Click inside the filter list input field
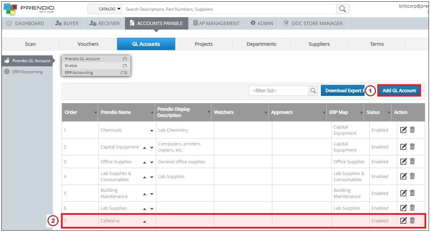 click(x=279, y=90)
